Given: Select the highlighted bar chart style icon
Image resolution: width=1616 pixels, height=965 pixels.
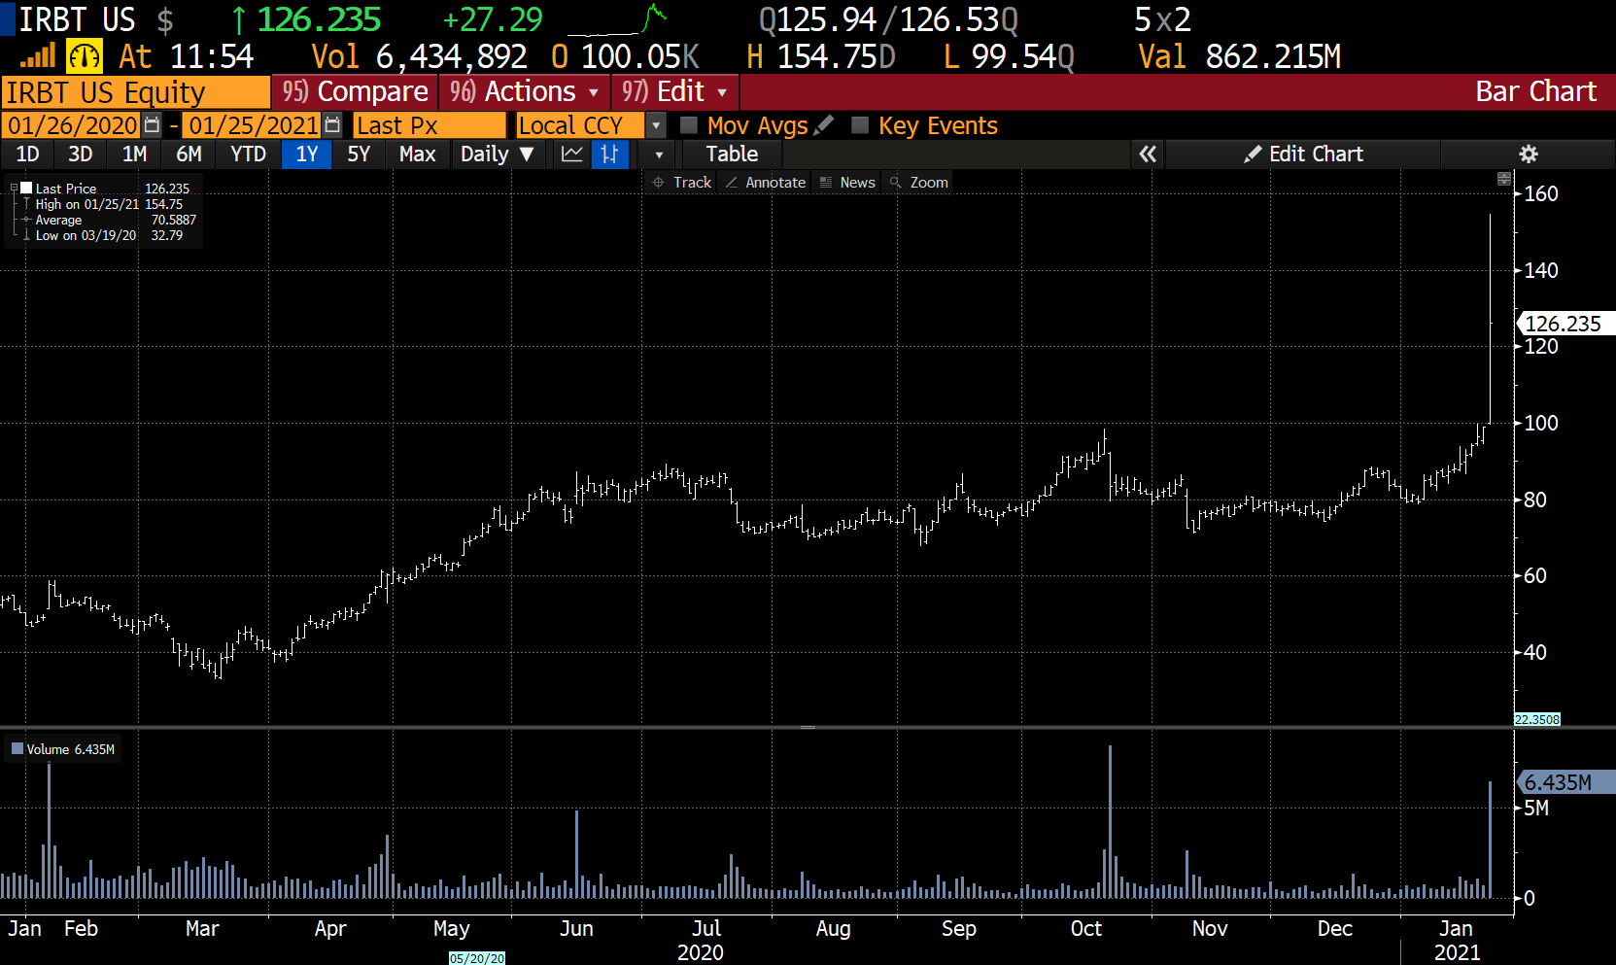Looking at the screenshot, I should click(x=610, y=154).
